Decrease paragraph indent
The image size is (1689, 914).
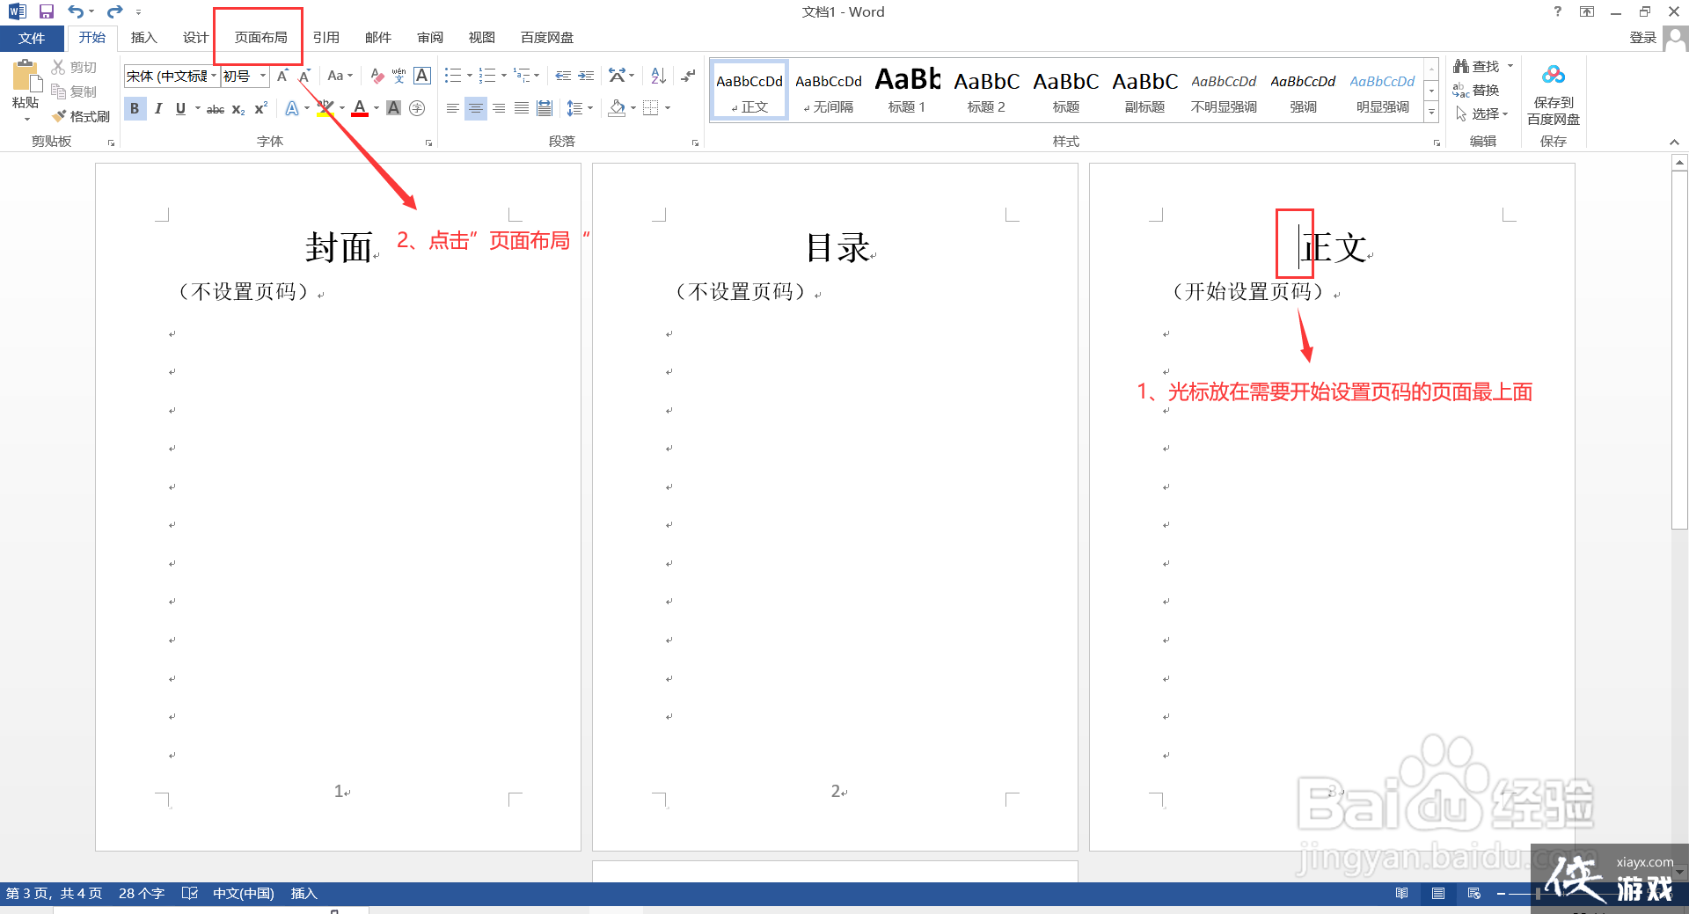(563, 76)
